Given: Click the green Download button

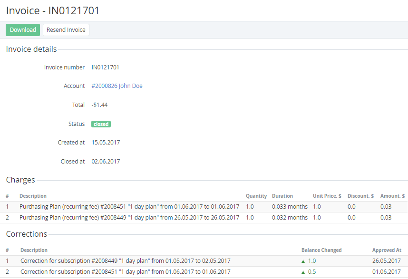Looking at the screenshot, I should point(23,30).
